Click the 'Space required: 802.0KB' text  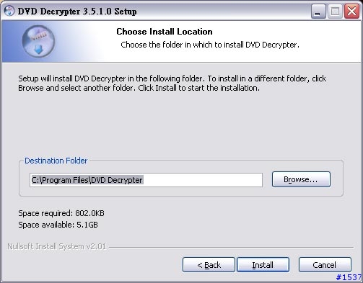(x=61, y=213)
